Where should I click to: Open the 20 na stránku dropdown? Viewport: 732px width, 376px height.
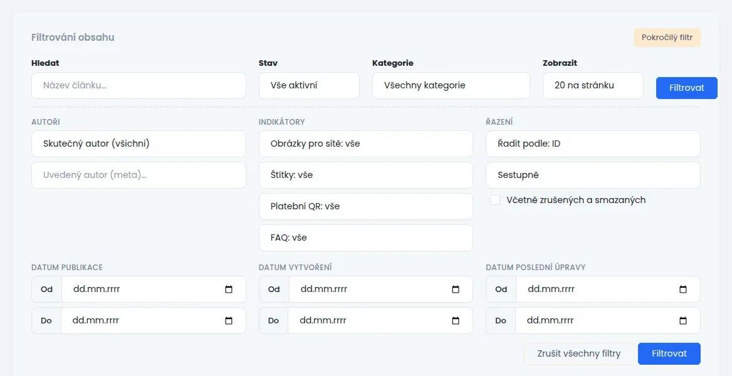click(593, 85)
